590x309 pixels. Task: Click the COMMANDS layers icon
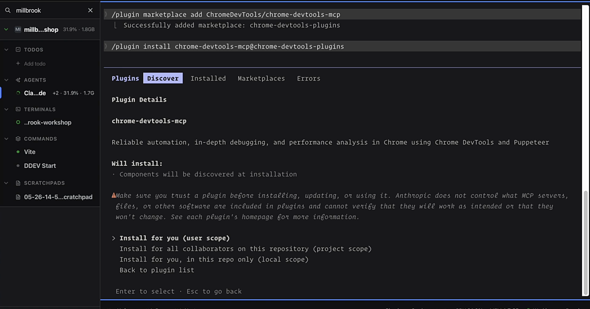click(x=18, y=139)
